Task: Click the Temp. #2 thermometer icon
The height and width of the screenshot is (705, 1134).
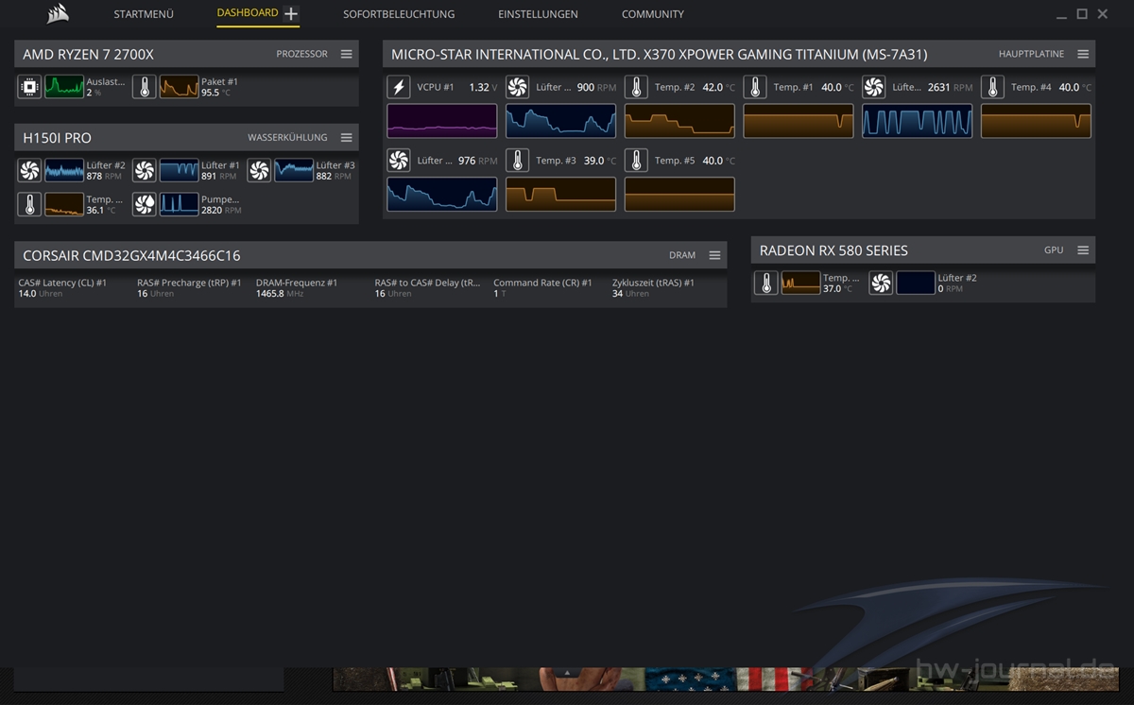Action: (x=636, y=87)
